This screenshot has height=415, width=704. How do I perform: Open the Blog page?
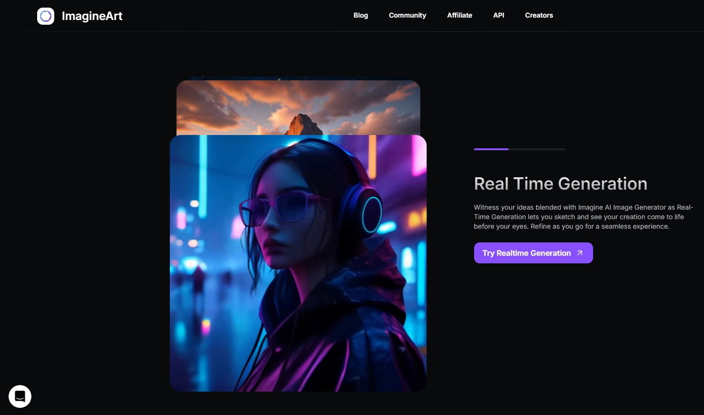click(360, 15)
